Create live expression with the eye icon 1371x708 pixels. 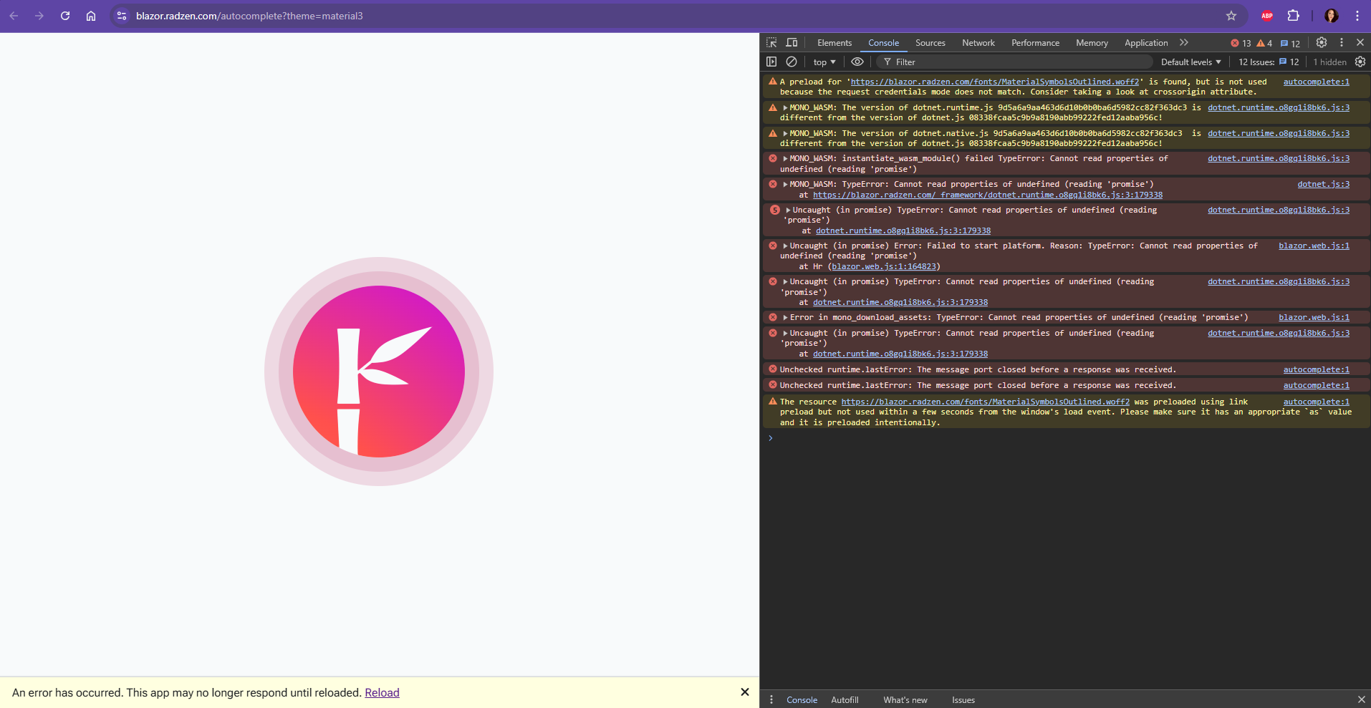point(857,62)
